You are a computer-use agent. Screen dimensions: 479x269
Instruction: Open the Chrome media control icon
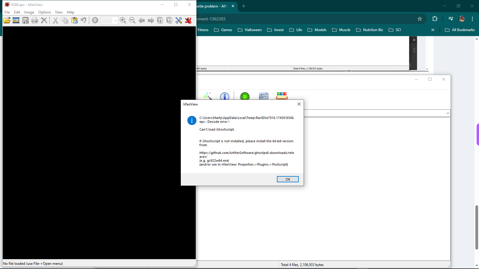pyautogui.click(x=451, y=19)
